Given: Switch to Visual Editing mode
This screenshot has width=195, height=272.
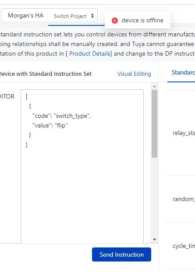Looking at the screenshot, I should point(134,74).
